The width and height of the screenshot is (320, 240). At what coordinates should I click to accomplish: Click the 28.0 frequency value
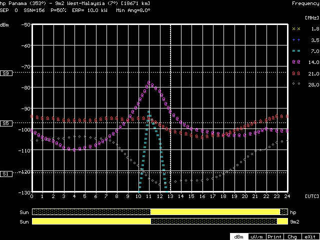313,84
